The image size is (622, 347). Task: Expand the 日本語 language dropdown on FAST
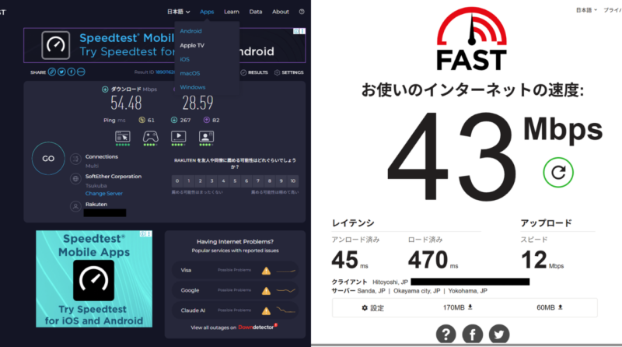[586, 10]
